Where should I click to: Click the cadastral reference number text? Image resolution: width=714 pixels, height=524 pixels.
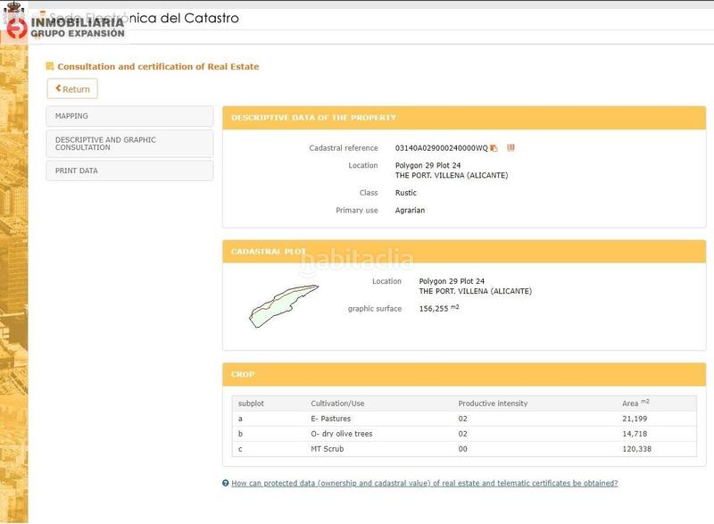[441, 147]
